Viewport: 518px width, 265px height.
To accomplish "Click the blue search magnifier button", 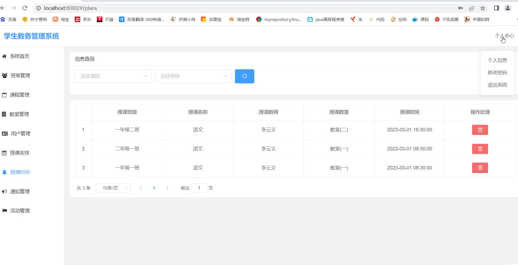I will point(244,76).
